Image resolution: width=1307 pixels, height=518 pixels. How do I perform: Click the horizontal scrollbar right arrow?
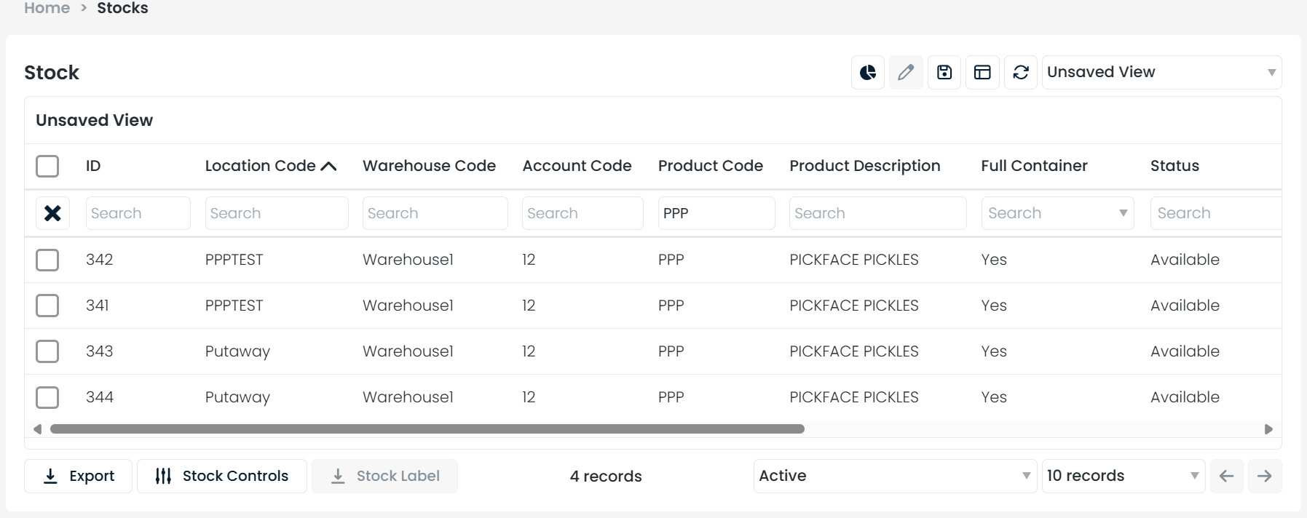1268,429
